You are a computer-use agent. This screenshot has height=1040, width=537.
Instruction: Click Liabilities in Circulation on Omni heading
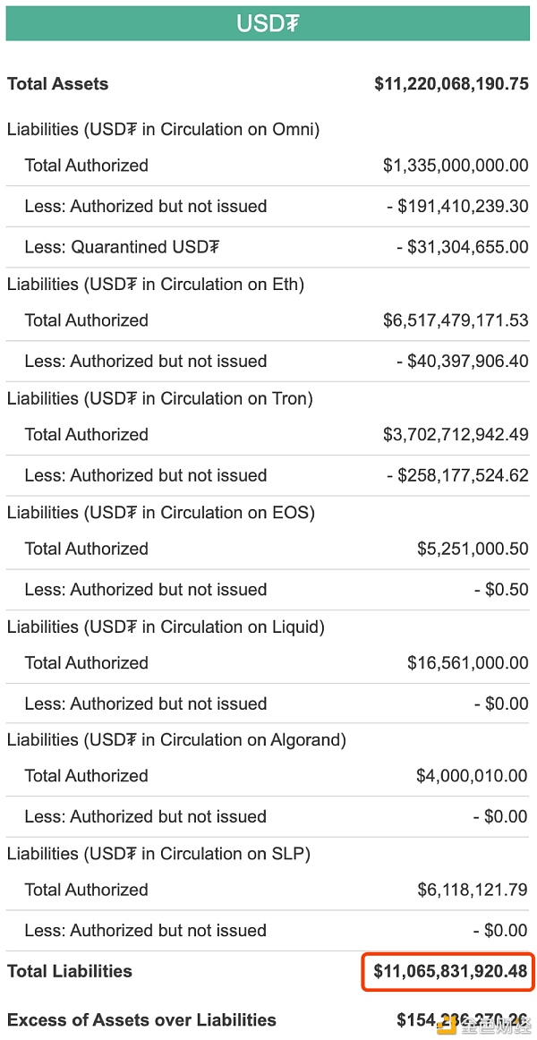coord(163,130)
